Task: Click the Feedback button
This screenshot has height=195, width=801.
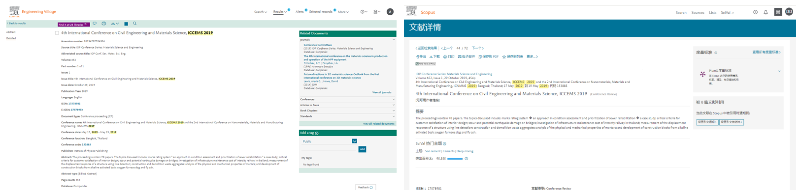Action: (x=365, y=187)
